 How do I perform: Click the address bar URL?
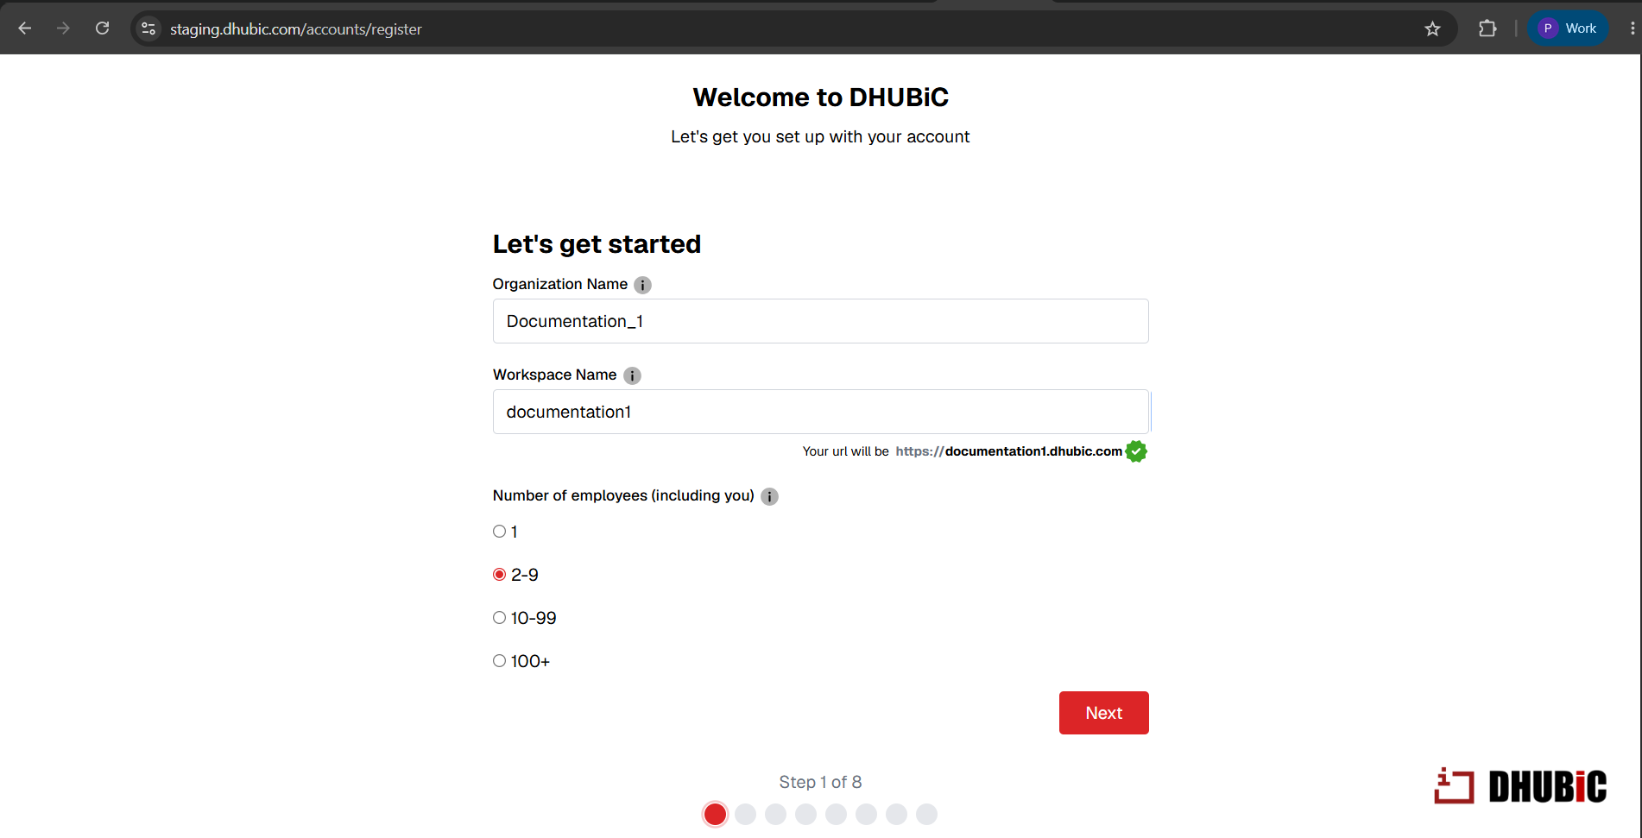pyautogui.click(x=296, y=29)
